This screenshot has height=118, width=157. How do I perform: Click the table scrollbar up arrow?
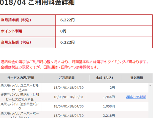[x=151, y=85]
